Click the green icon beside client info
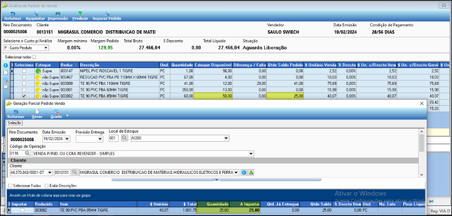The height and width of the screenshot is (216, 452). pyautogui.click(x=251, y=172)
